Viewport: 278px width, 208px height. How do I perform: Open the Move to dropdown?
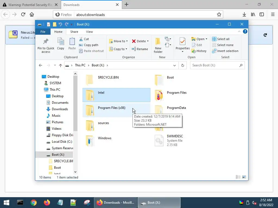118,41
